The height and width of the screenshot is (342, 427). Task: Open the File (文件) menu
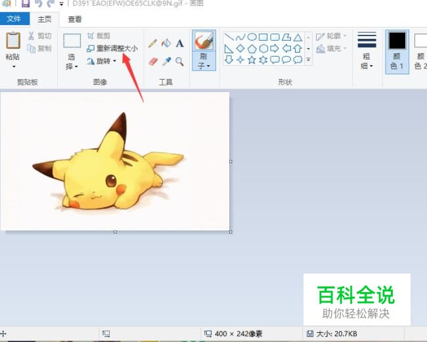14,19
